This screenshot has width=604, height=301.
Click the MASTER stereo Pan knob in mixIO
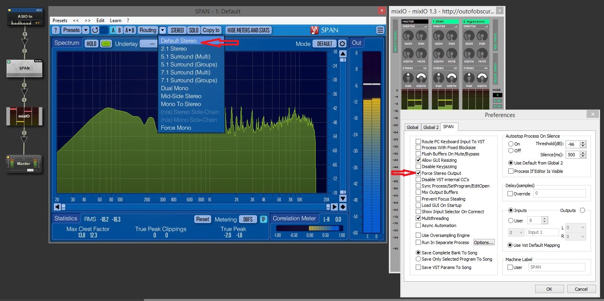408,78
